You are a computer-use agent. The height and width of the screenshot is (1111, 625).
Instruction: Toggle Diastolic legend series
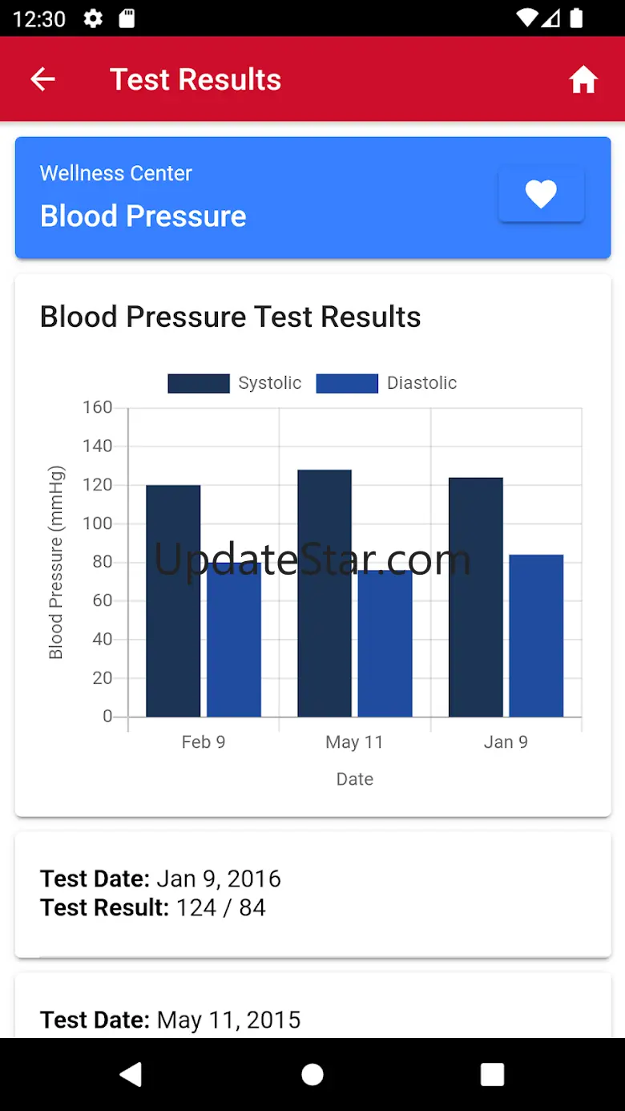(x=387, y=383)
